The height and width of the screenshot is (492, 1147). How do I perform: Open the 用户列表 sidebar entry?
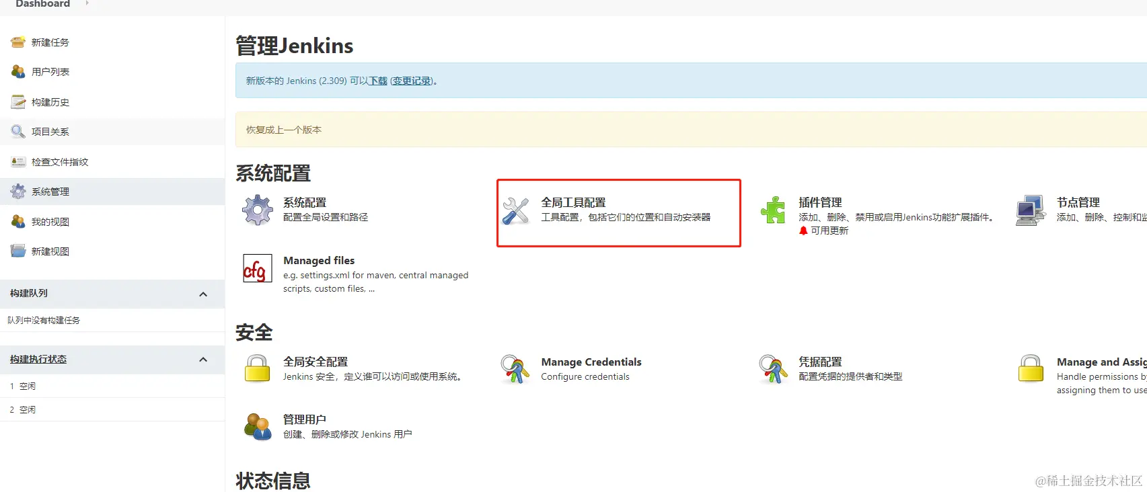point(50,72)
